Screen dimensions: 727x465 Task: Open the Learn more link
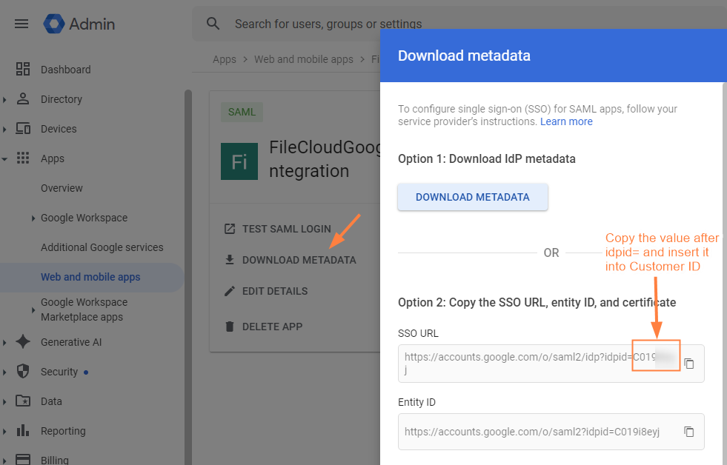[x=566, y=121]
